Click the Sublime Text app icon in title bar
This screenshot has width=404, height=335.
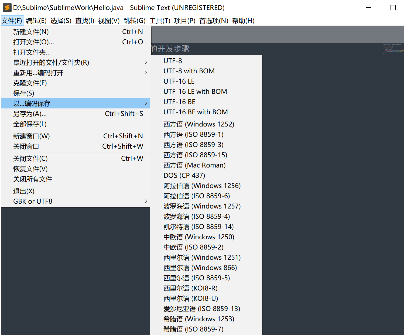click(7, 8)
